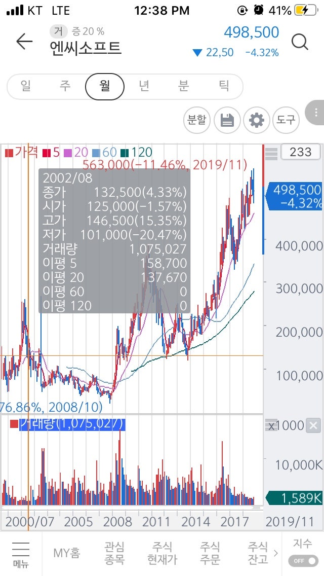
Task: Tap the x1000 volume scale label
Action: 286,426
